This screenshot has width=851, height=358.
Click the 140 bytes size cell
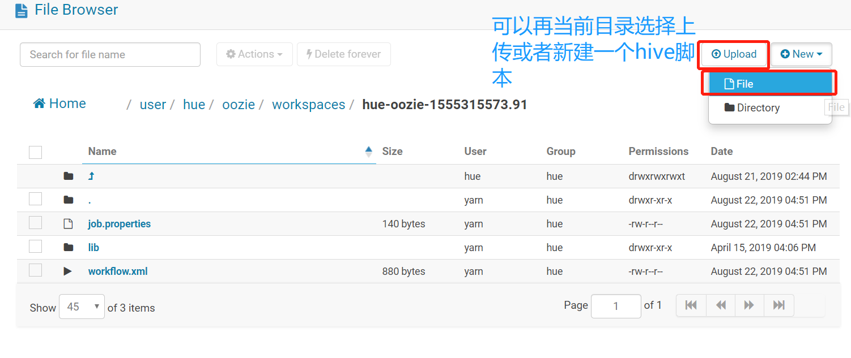pos(404,224)
